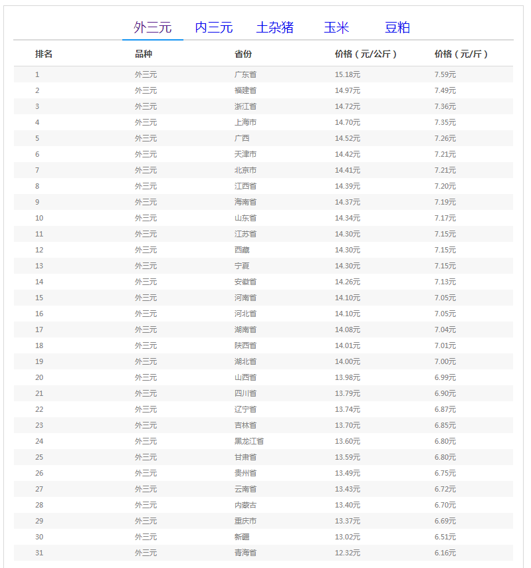Screen dimensions: 531x568
Task: Click the 15.18元 price cell
Action: pos(348,74)
